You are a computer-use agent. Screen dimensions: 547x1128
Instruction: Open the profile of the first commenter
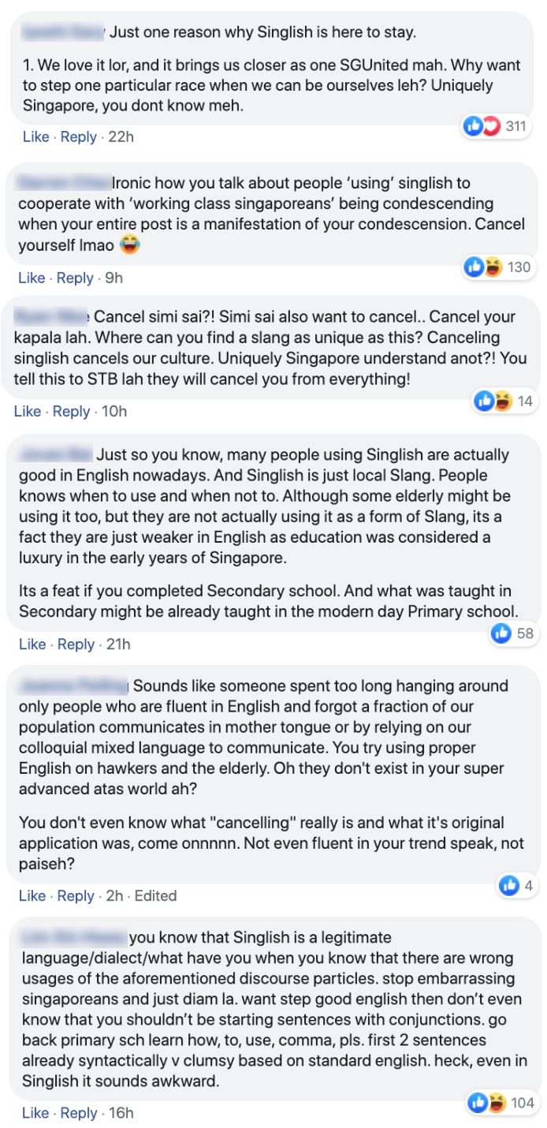click(64, 32)
